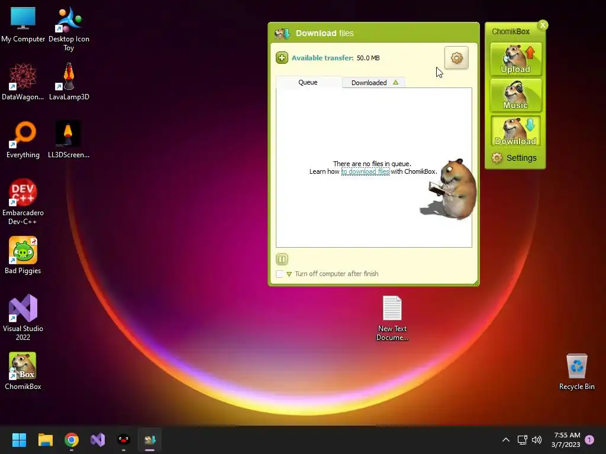Select the DataWagon desktop shortcut
The width and height of the screenshot is (606, 454).
(x=23, y=82)
